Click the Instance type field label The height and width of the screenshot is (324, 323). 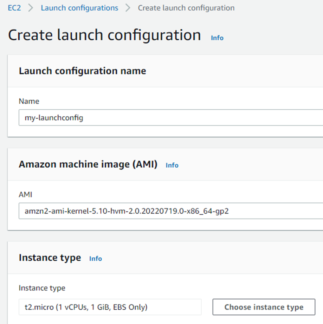pos(42,288)
